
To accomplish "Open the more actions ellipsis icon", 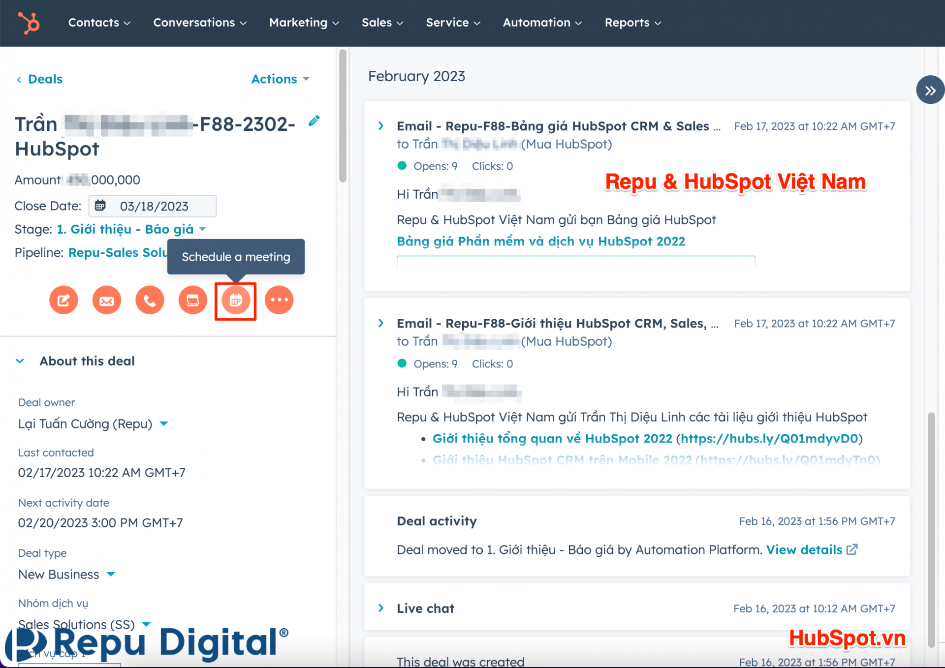I will [x=279, y=300].
